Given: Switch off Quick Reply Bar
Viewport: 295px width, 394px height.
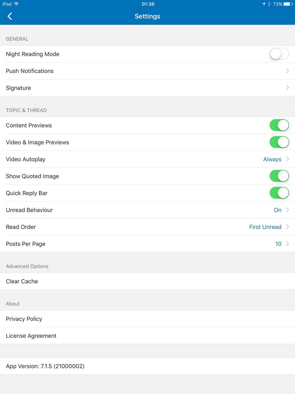Looking at the screenshot, I should click(279, 193).
